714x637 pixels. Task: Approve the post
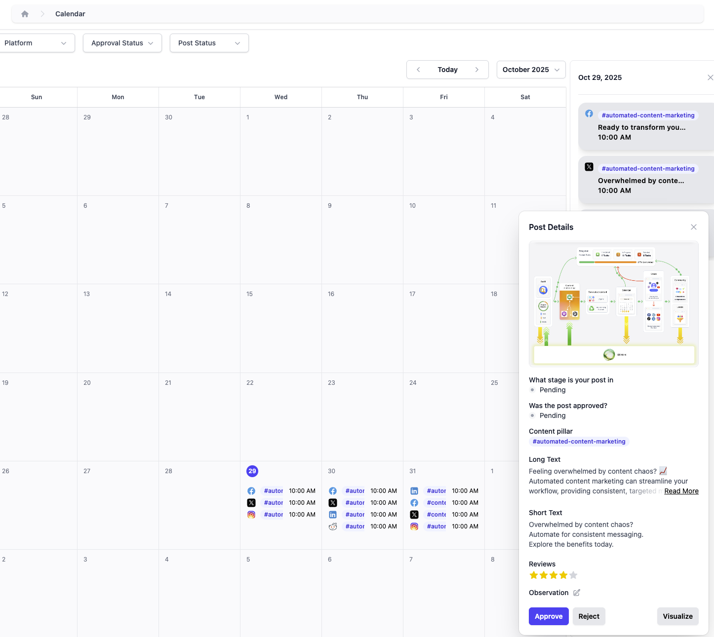click(548, 616)
